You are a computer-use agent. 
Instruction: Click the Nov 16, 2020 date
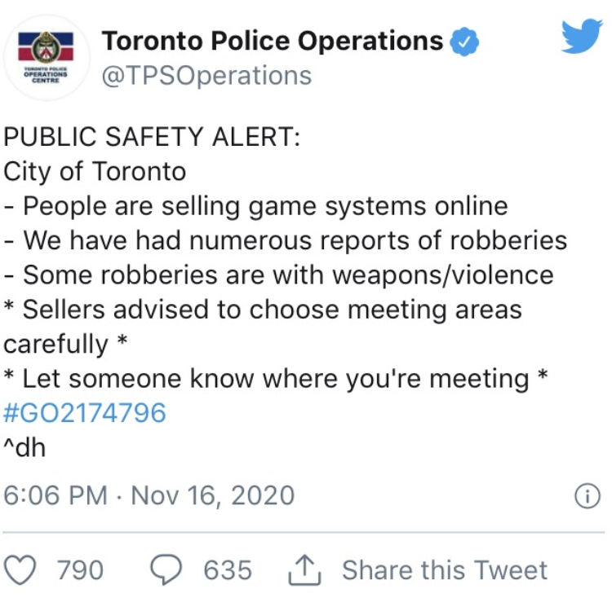[213, 496]
